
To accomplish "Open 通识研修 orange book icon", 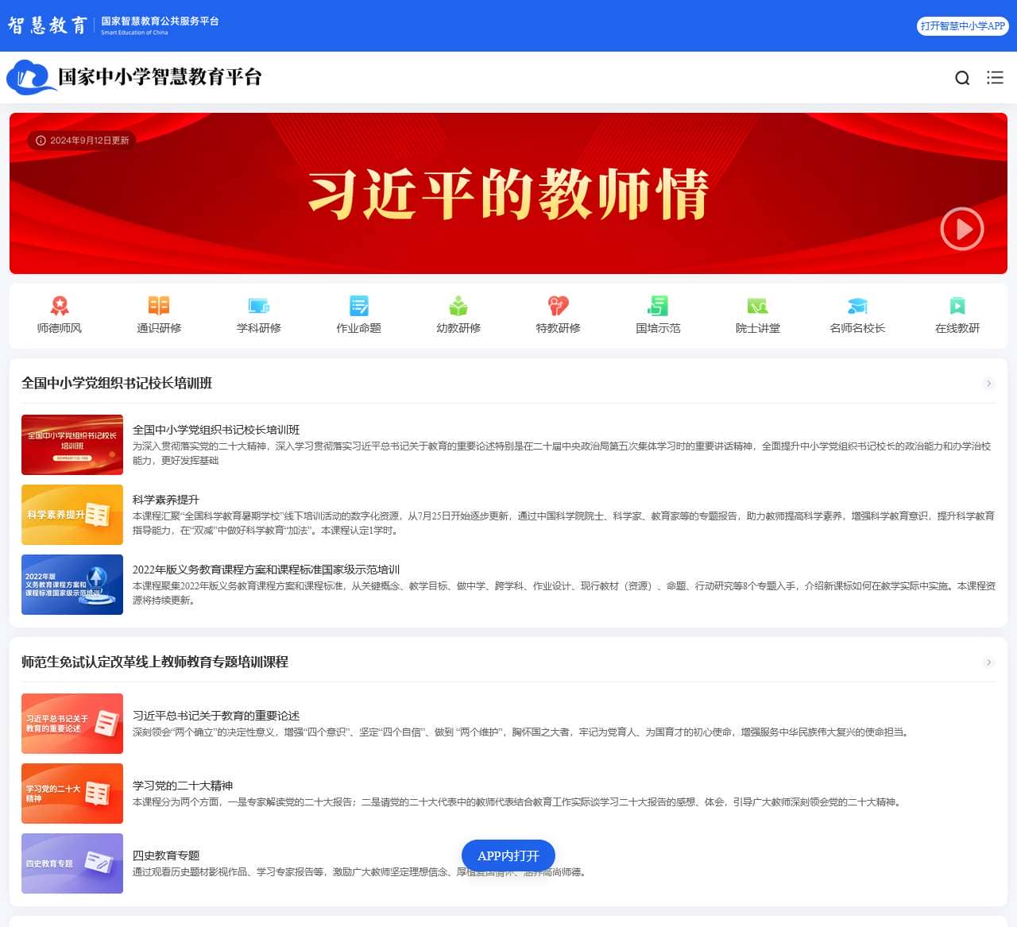I will 159,306.
